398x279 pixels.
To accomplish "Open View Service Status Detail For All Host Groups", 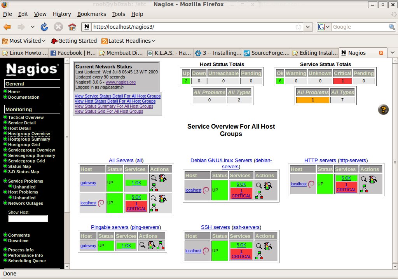I will coord(117,96).
